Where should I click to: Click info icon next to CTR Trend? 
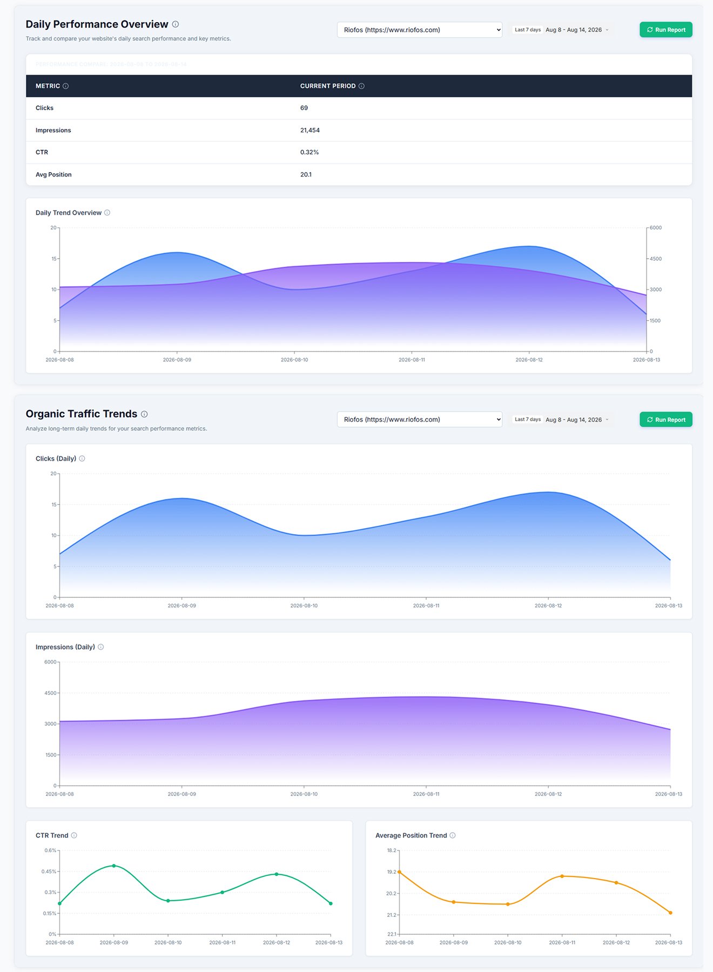74,835
